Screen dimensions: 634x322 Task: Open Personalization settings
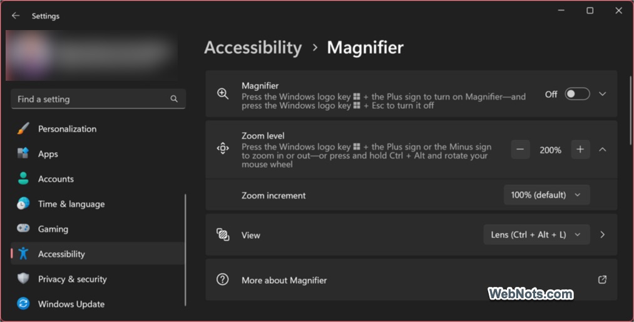click(98, 128)
